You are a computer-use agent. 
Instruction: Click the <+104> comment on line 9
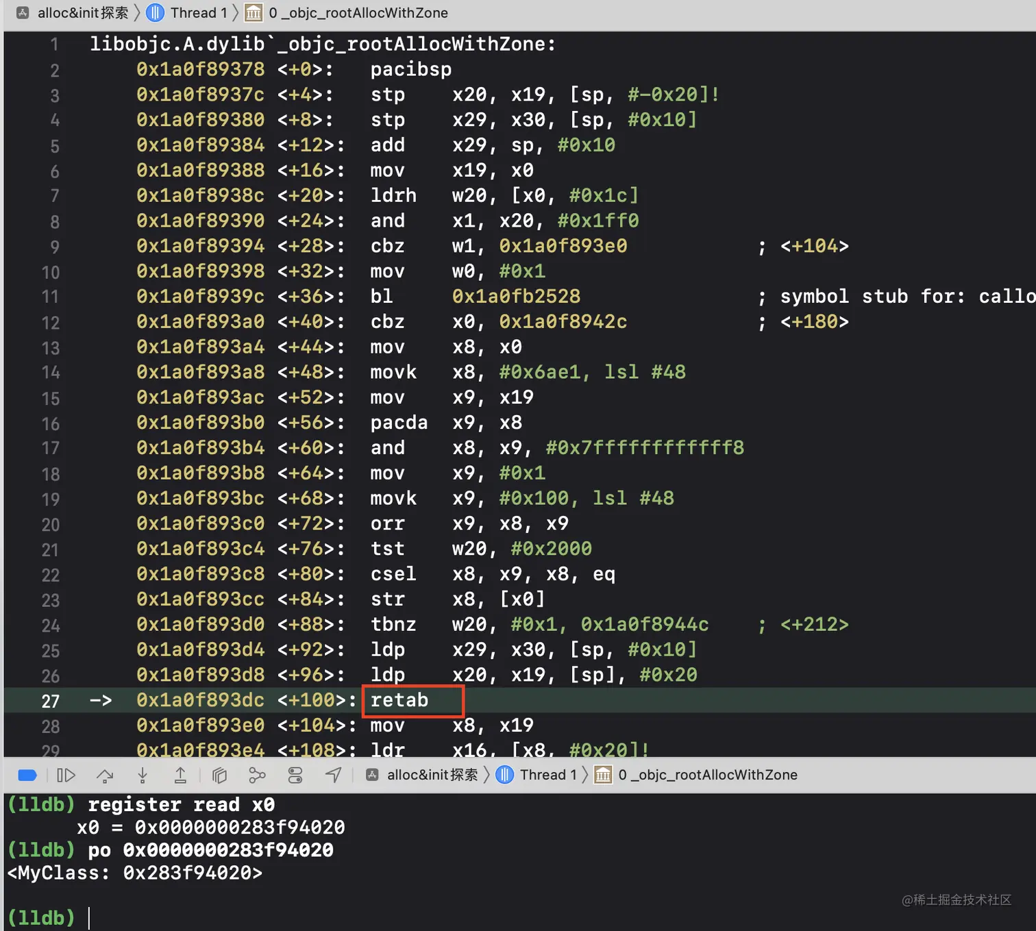(814, 246)
